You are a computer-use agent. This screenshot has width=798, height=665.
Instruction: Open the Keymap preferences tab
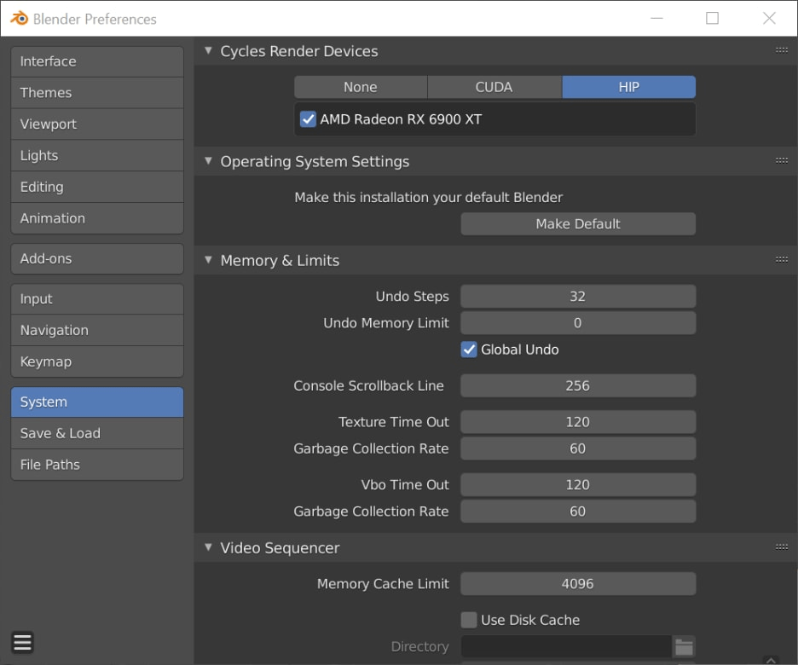[x=97, y=361]
